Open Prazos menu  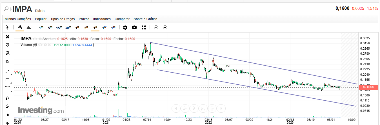click(84, 19)
